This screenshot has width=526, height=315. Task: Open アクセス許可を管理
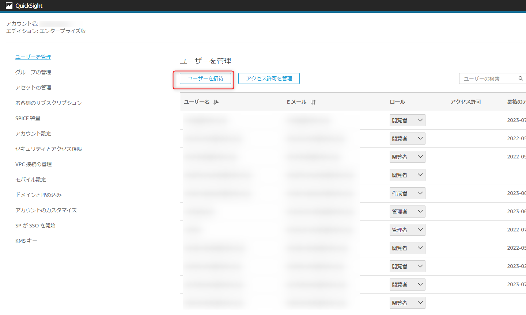click(x=269, y=78)
